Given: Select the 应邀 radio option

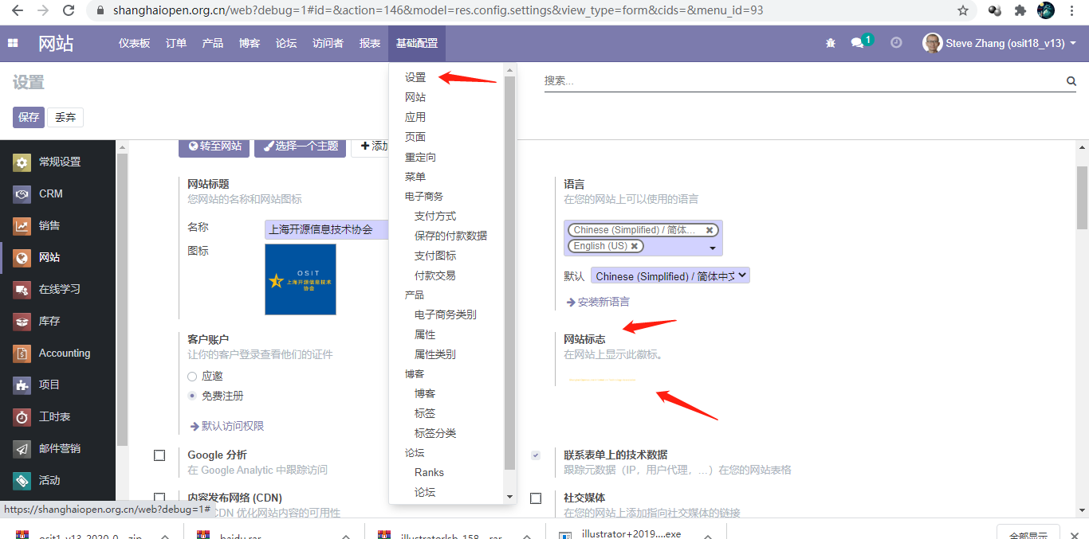Looking at the screenshot, I should 192,376.
